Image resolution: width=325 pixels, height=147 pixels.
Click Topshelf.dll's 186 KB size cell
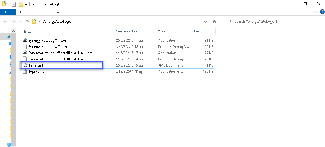[x=208, y=72]
